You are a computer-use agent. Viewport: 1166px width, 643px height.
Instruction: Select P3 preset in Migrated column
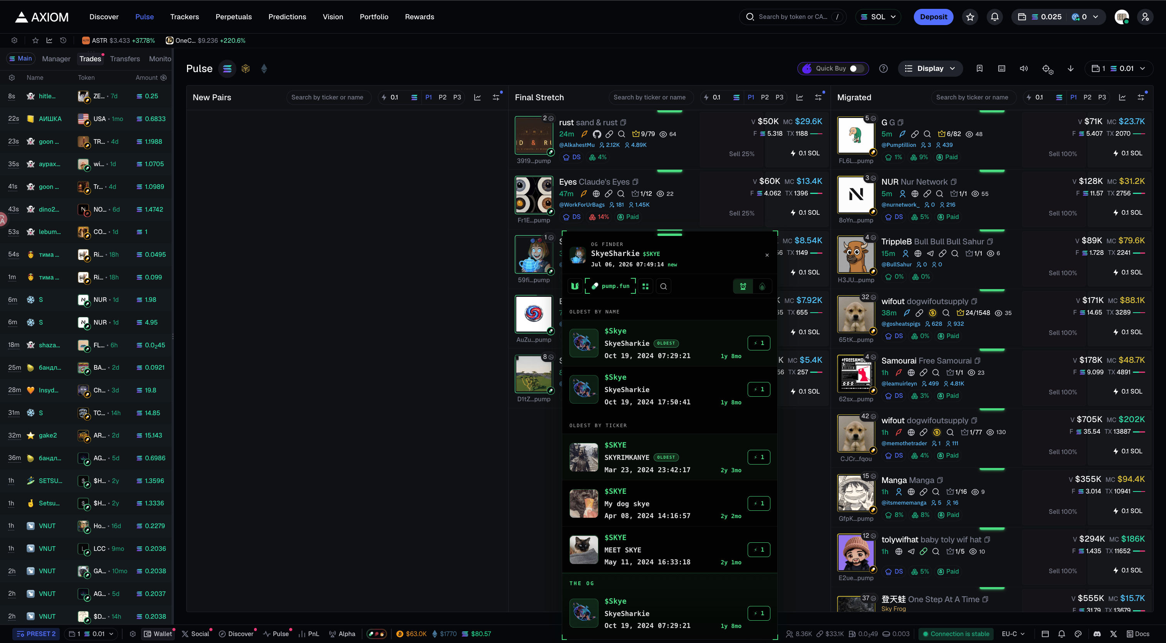pos(1102,97)
